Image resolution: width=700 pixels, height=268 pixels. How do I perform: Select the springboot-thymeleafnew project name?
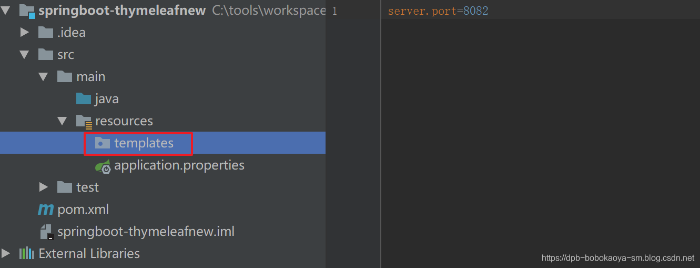(122, 11)
